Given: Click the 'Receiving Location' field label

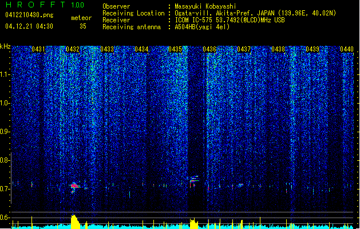Looking at the screenshot, I should click(133, 13).
